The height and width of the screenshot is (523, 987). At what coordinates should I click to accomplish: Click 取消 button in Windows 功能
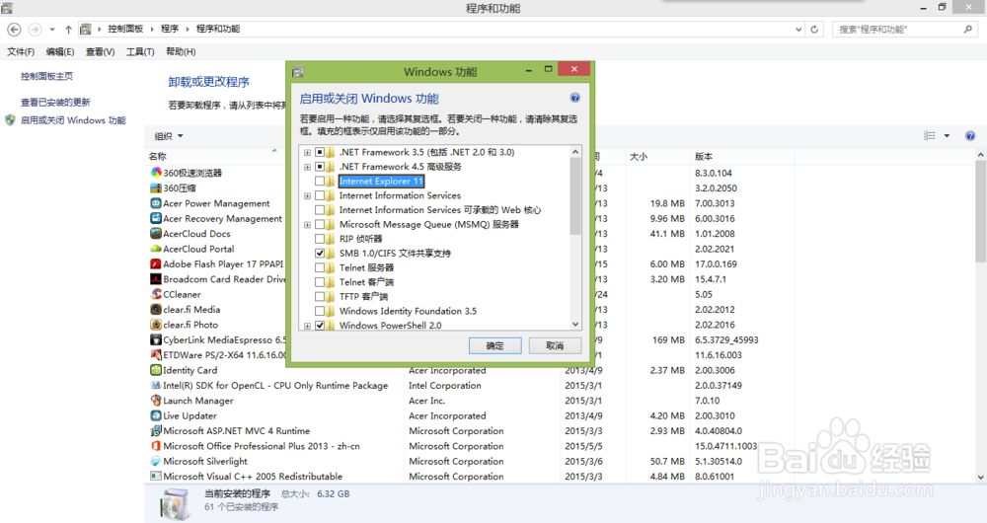pyautogui.click(x=555, y=345)
